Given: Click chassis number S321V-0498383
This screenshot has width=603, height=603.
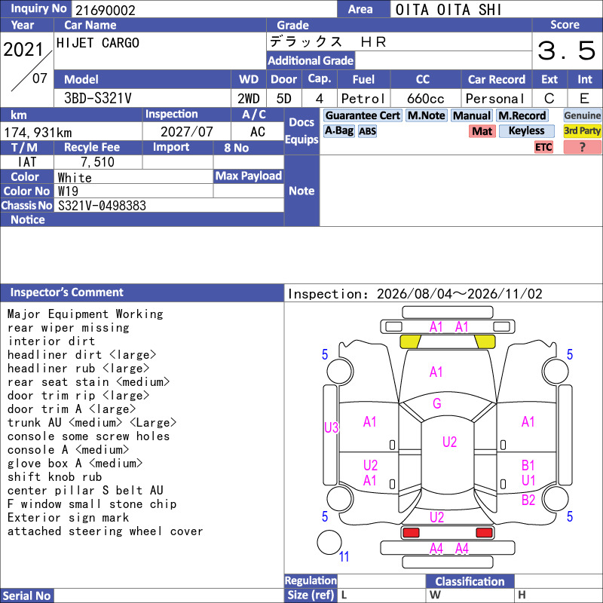Looking at the screenshot, I should 102,206.
